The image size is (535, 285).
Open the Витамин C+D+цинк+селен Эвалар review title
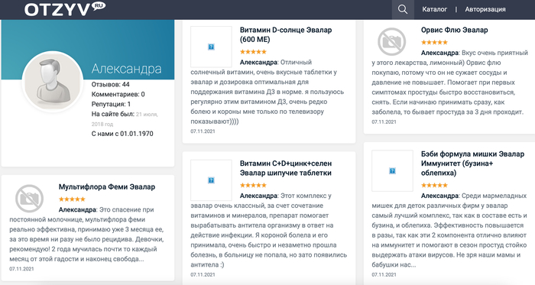point(286,168)
